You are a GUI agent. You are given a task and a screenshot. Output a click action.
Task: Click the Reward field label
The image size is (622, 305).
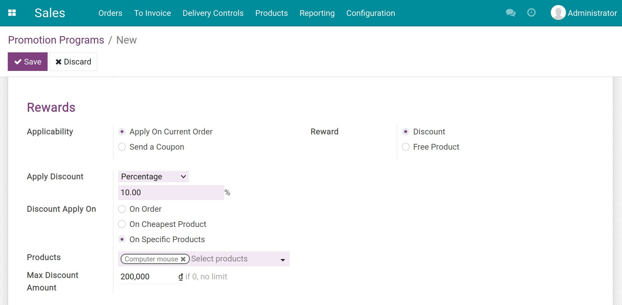click(x=324, y=132)
